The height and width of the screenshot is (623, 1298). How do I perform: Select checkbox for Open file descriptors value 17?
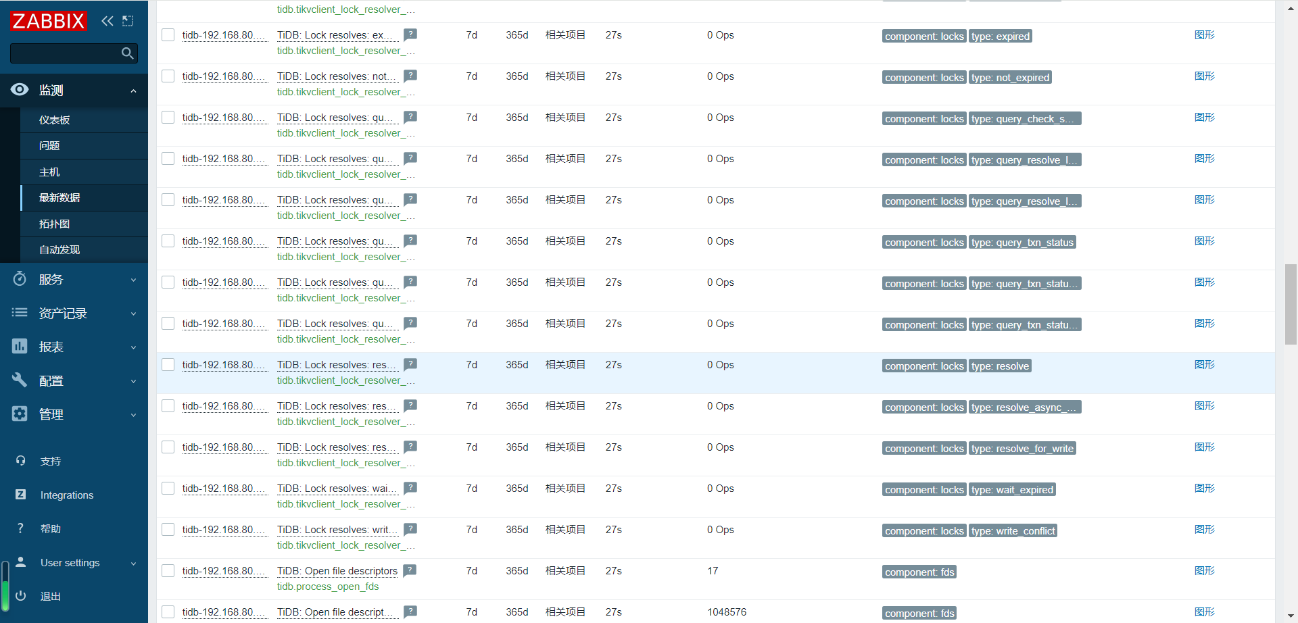pyautogui.click(x=168, y=571)
